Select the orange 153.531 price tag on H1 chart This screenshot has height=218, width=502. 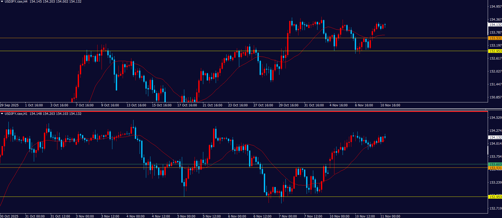pyautogui.click(x=495, y=168)
